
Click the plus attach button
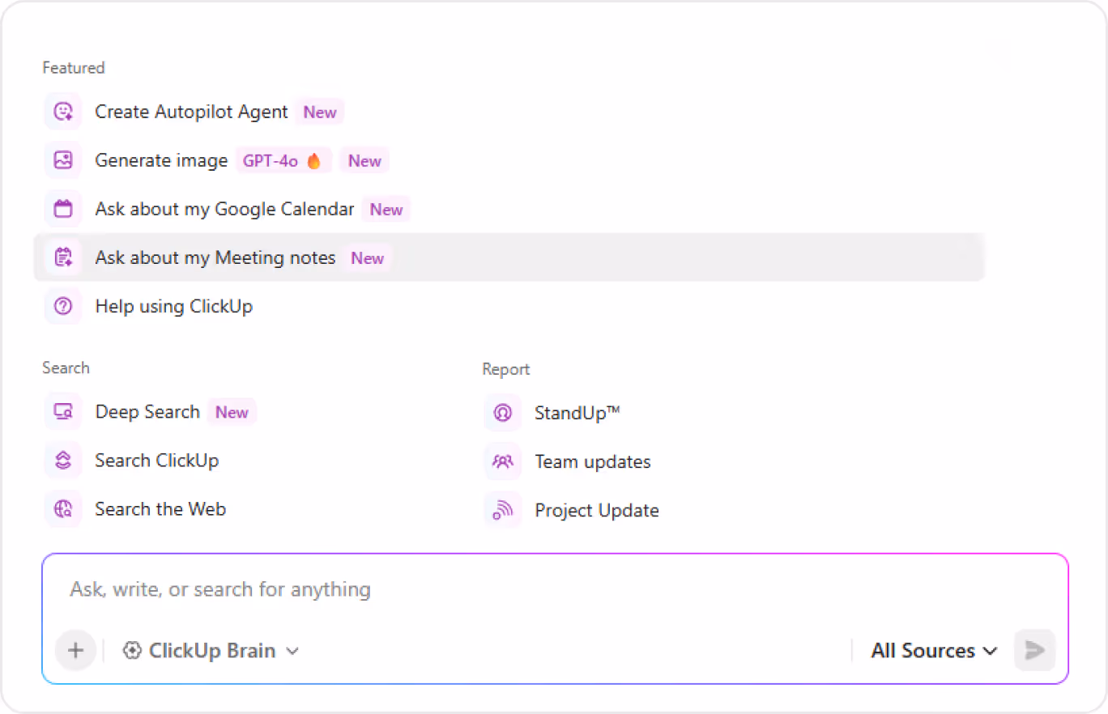(x=75, y=650)
